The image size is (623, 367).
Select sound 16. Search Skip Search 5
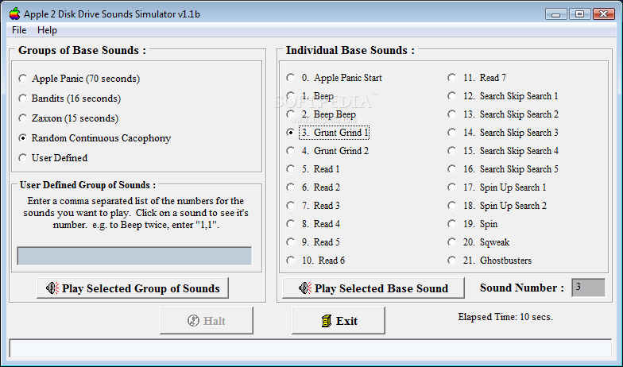click(x=503, y=169)
